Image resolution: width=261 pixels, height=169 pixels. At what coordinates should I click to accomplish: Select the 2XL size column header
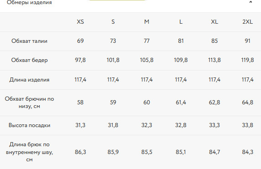coord(247,22)
